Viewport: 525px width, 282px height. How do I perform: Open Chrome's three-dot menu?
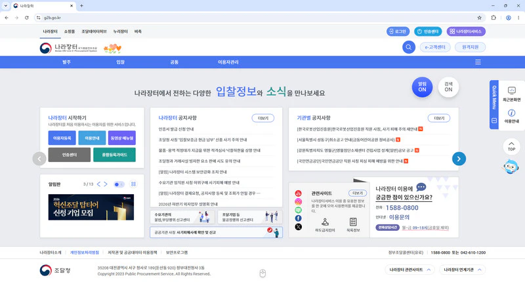(x=518, y=18)
